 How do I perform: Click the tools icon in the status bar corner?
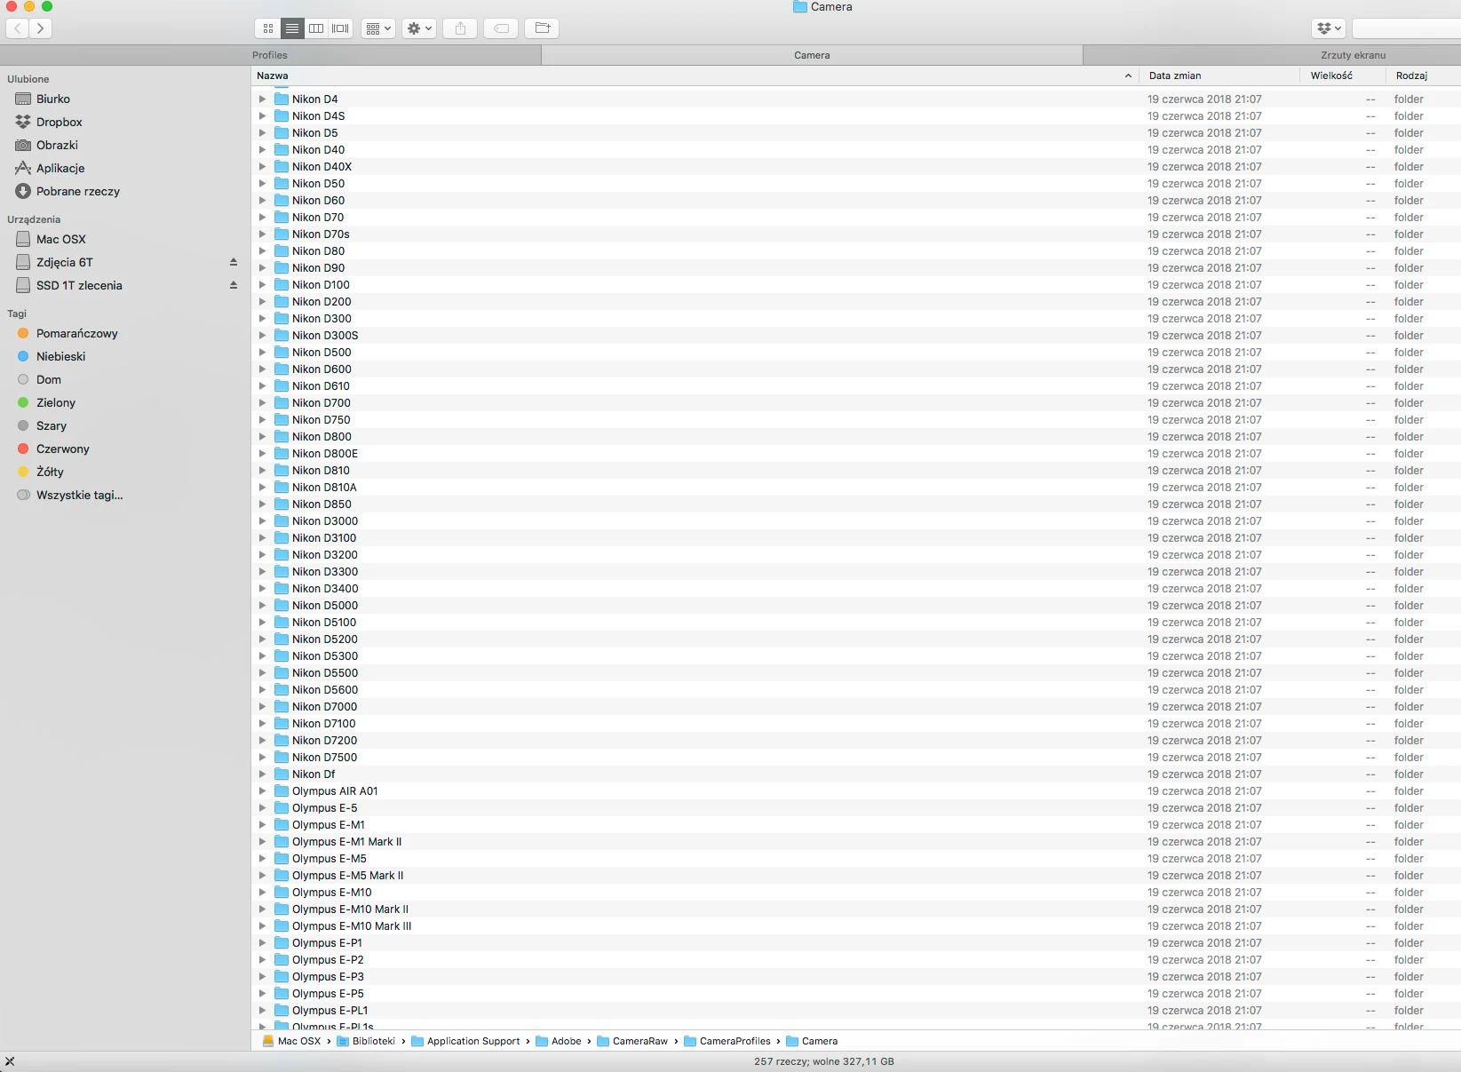pos(10,1061)
